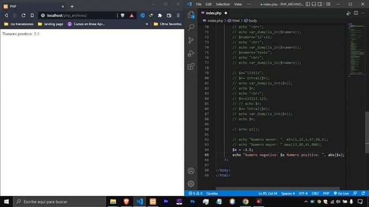369x207 pixels.
Task: Open the View menu in VS Code
Action: (238, 4)
